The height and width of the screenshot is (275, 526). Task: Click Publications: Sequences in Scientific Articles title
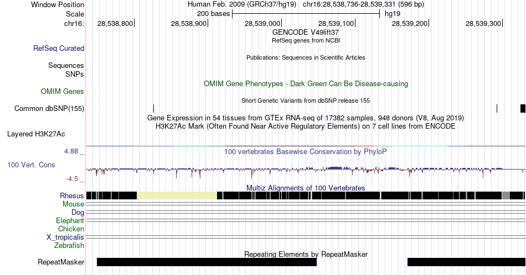(x=306, y=57)
